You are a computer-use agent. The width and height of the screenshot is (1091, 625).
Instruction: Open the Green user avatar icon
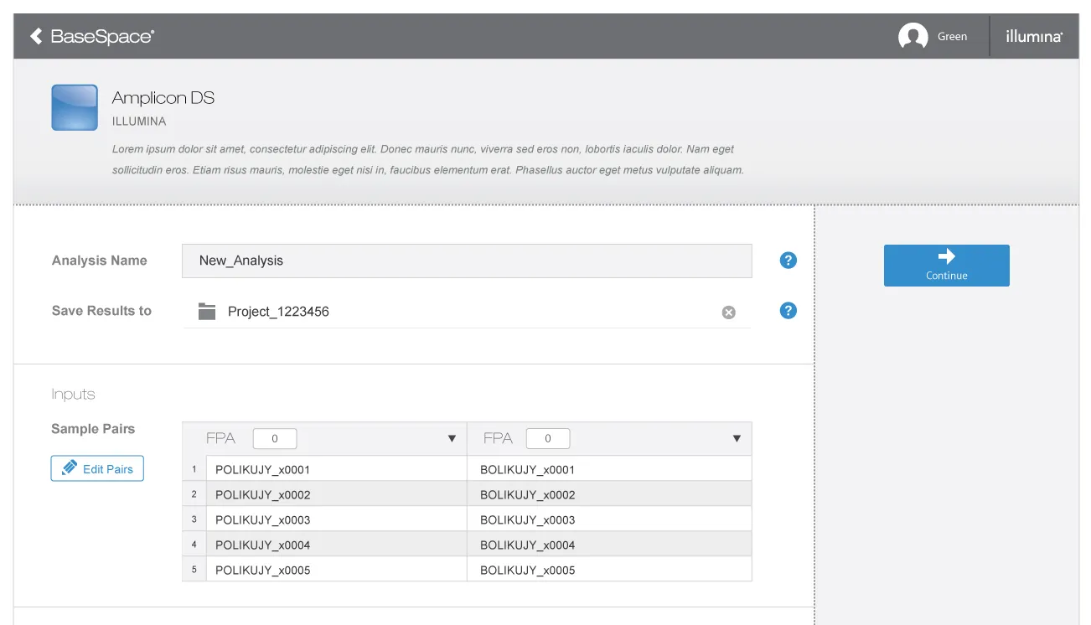(913, 36)
